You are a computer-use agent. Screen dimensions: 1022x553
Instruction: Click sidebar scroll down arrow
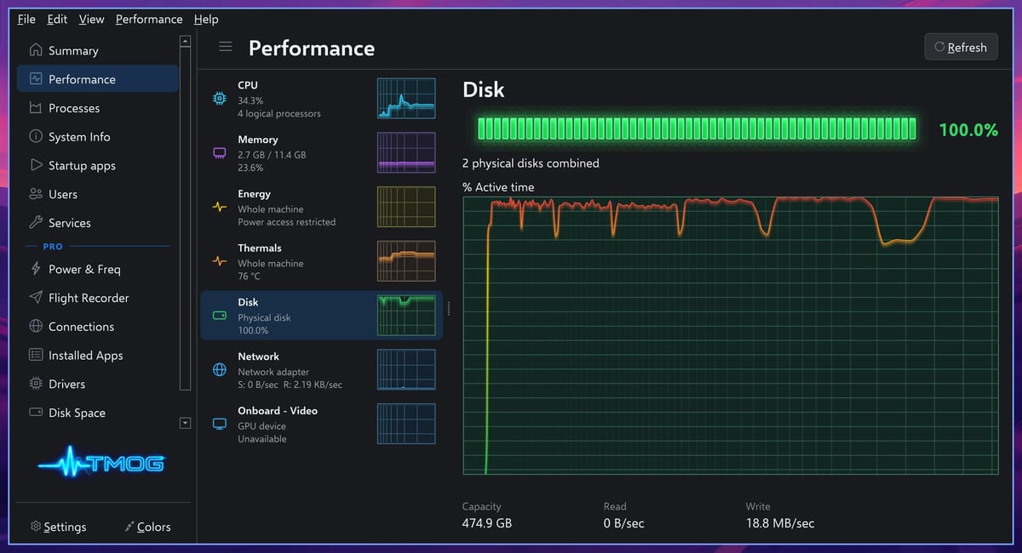point(185,423)
